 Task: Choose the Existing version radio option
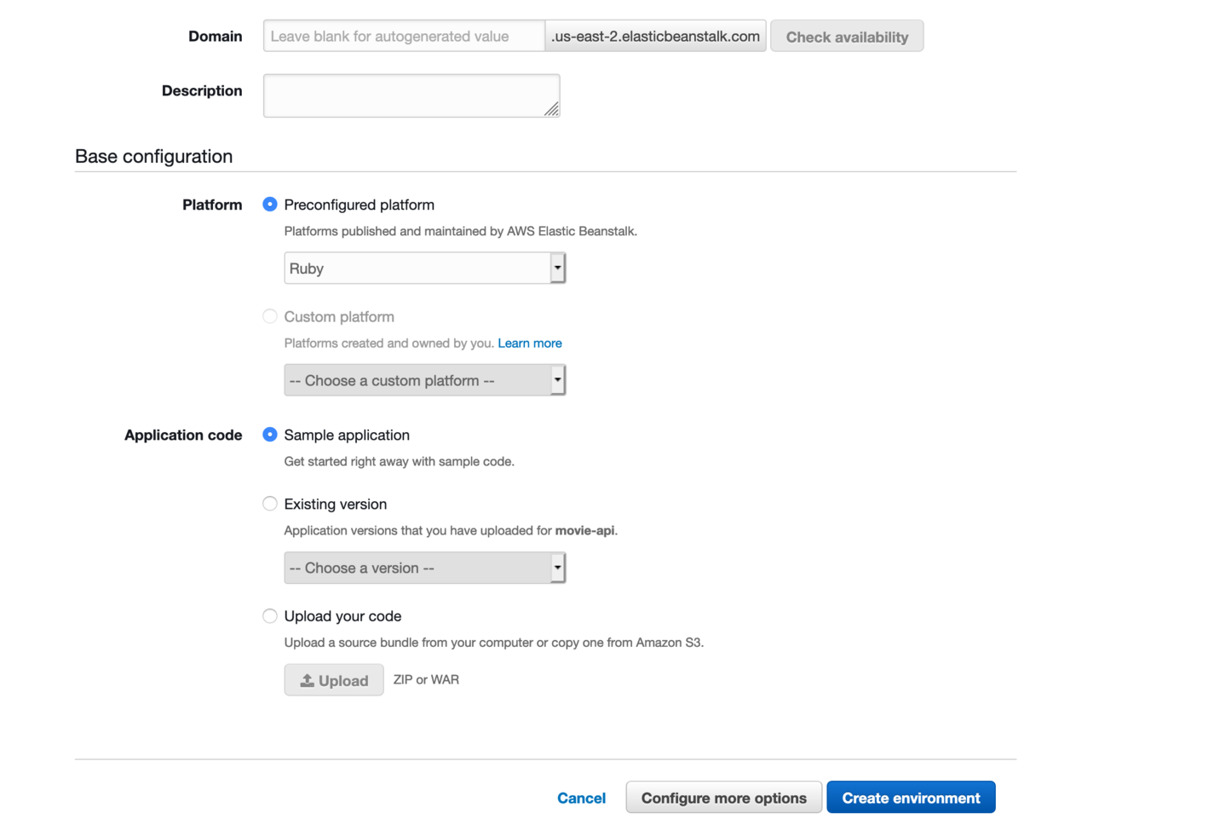pos(270,504)
